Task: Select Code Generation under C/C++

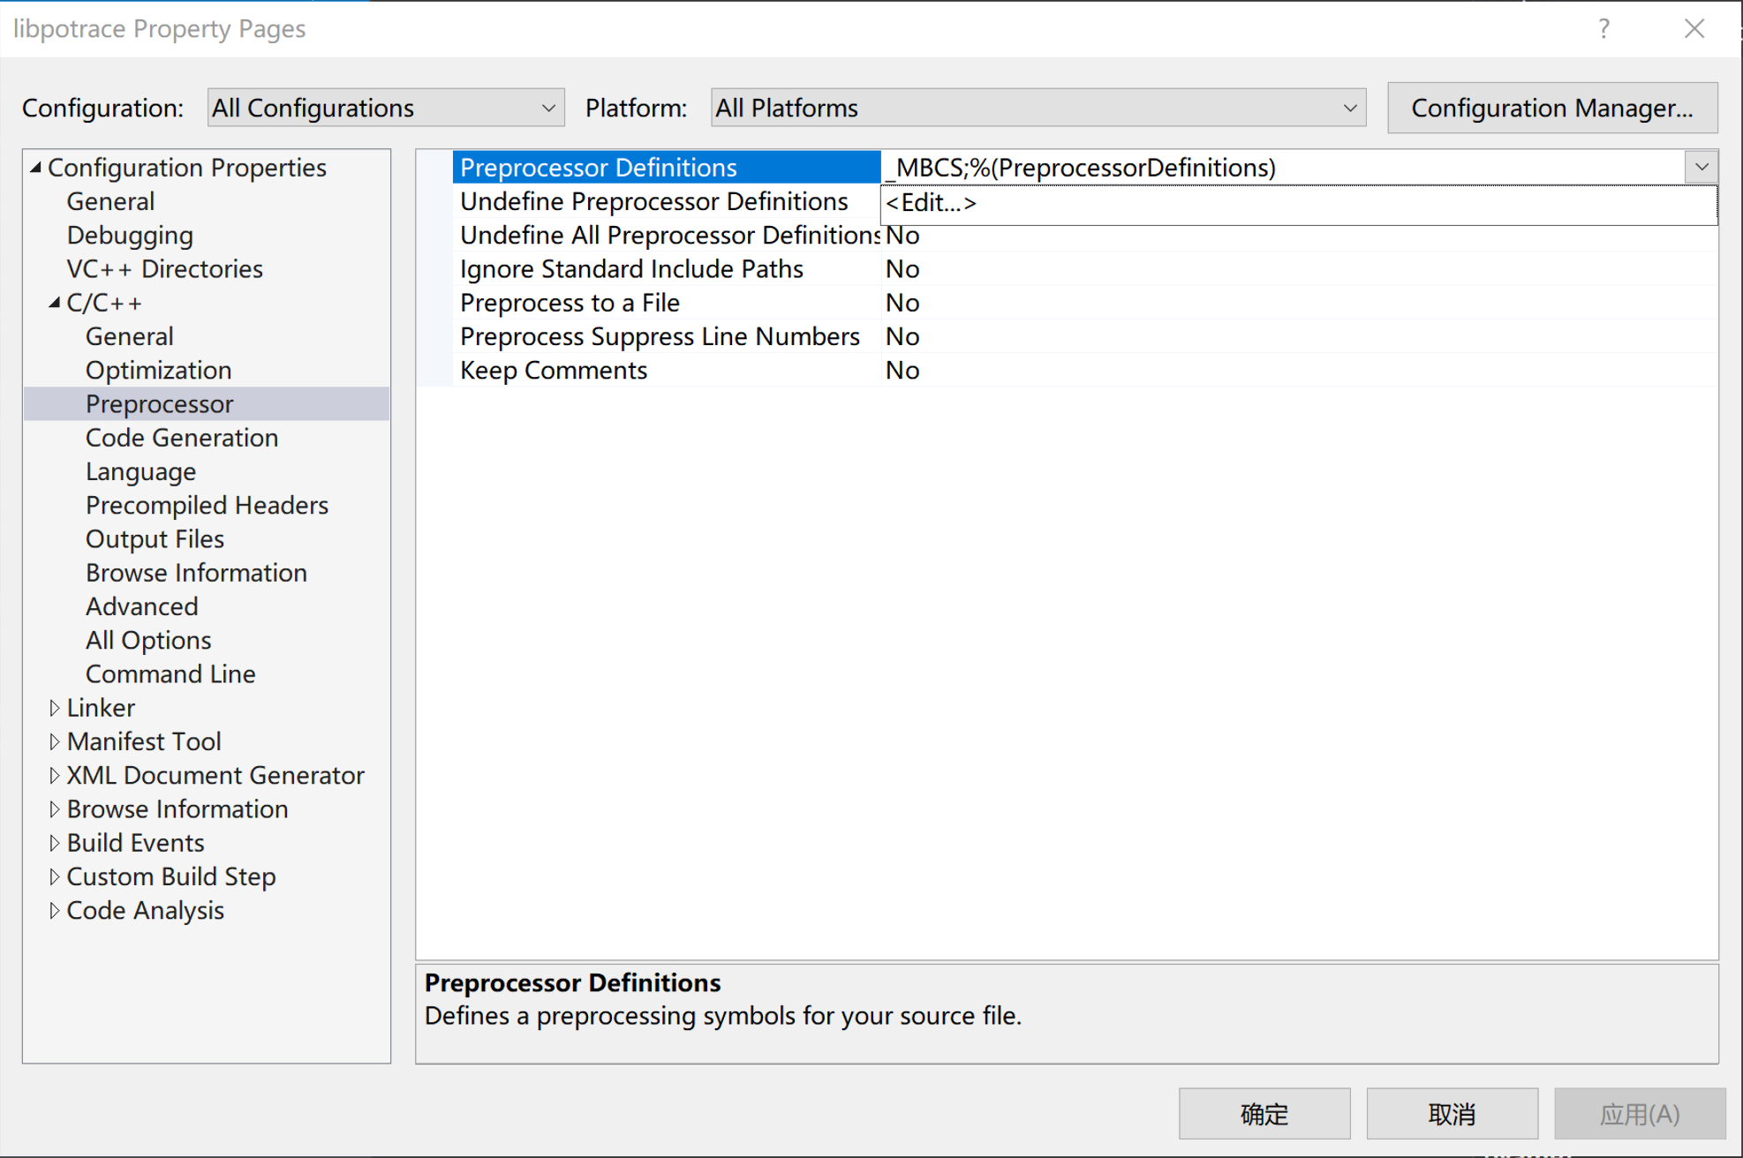Action: 181,438
